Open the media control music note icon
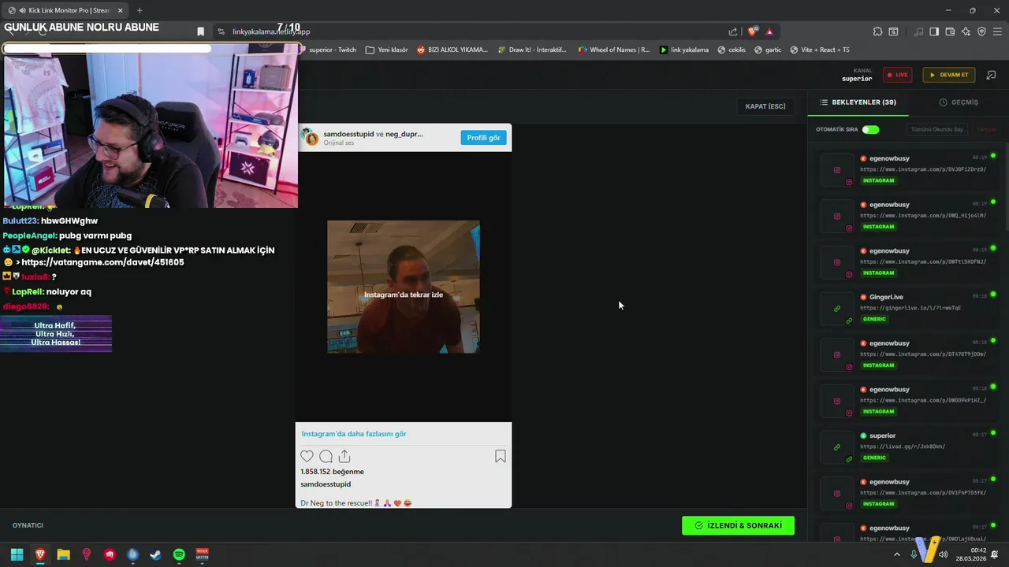1009x567 pixels. [x=919, y=31]
